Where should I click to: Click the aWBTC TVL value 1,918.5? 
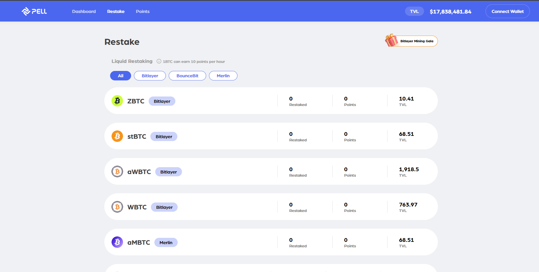[409, 169]
